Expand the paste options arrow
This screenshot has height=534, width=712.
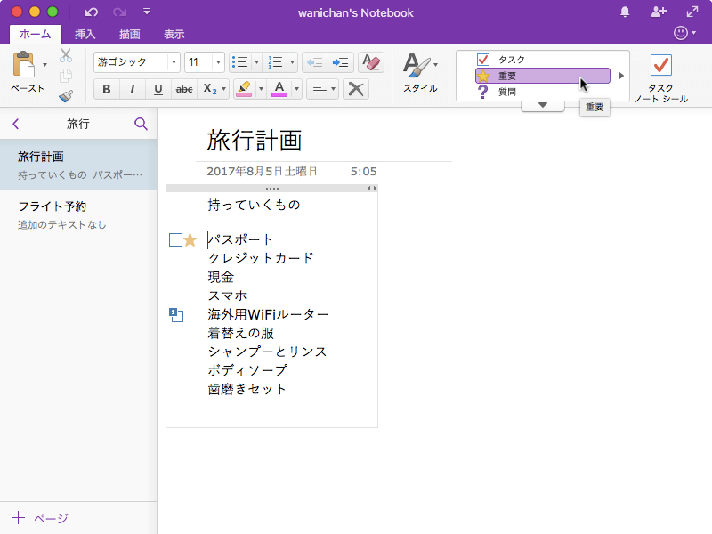(x=44, y=65)
